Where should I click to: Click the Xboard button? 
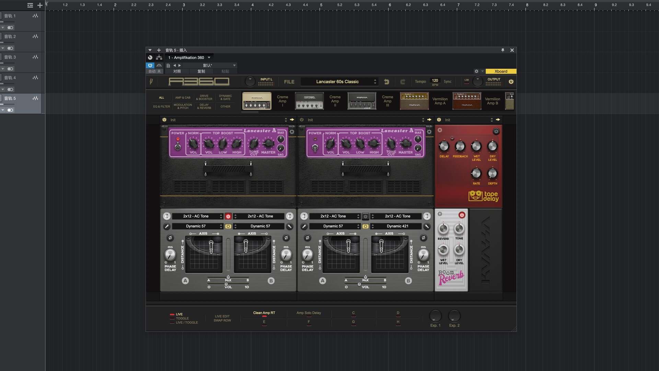click(x=501, y=71)
